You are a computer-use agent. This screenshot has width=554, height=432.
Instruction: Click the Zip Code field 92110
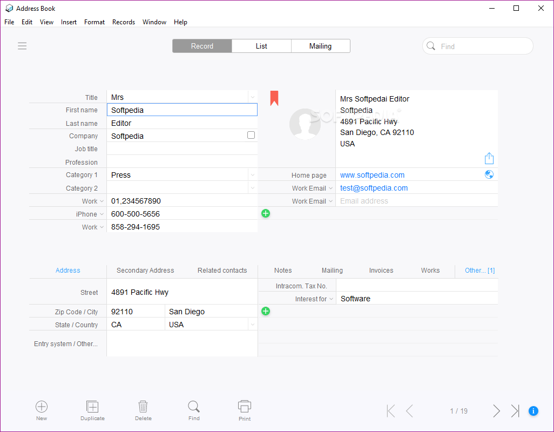coord(136,312)
